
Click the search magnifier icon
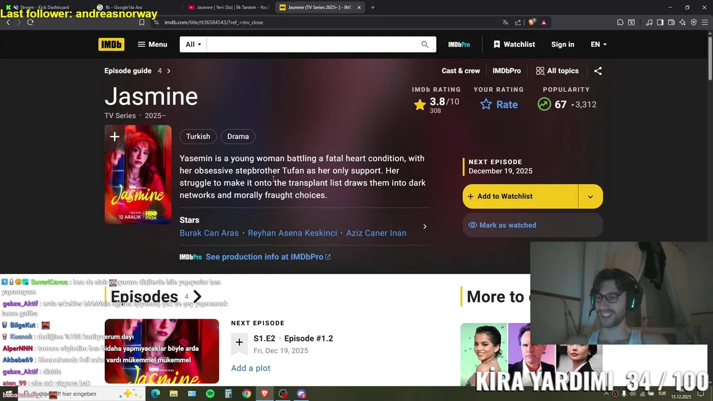point(425,45)
